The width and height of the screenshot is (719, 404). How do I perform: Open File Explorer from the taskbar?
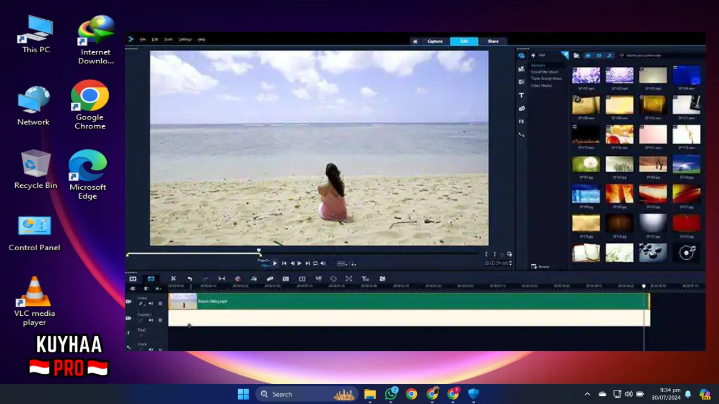pos(370,394)
